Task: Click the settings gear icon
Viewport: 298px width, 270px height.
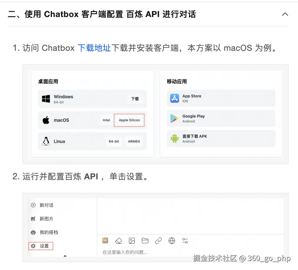Action: [33, 246]
